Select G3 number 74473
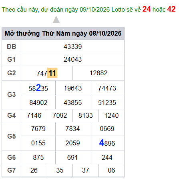This screenshot has width=179, height=179. click(x=107, y=88)
